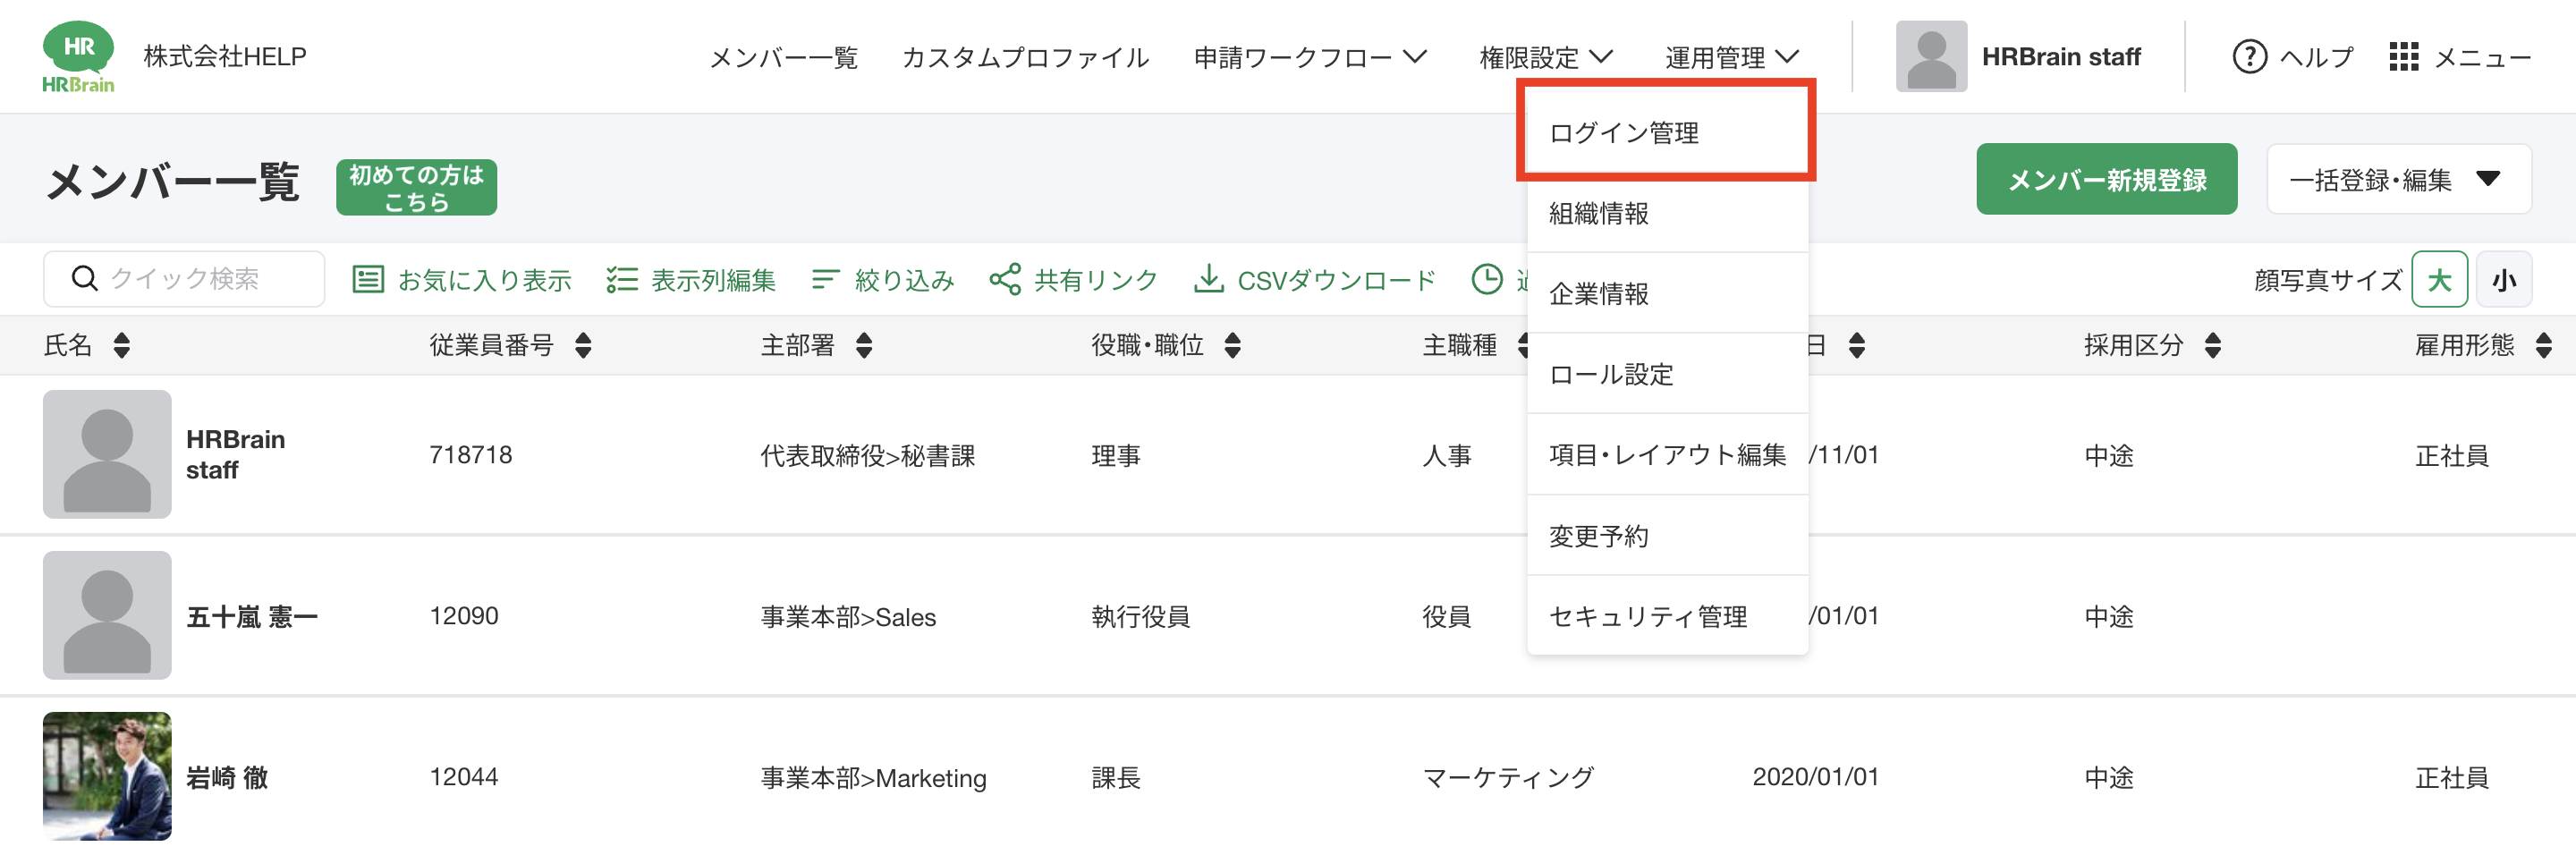The height and width of the screenshot is (855, 2576).
Task: Click the メンバー新規登録 button
Action: [2106, 180]
